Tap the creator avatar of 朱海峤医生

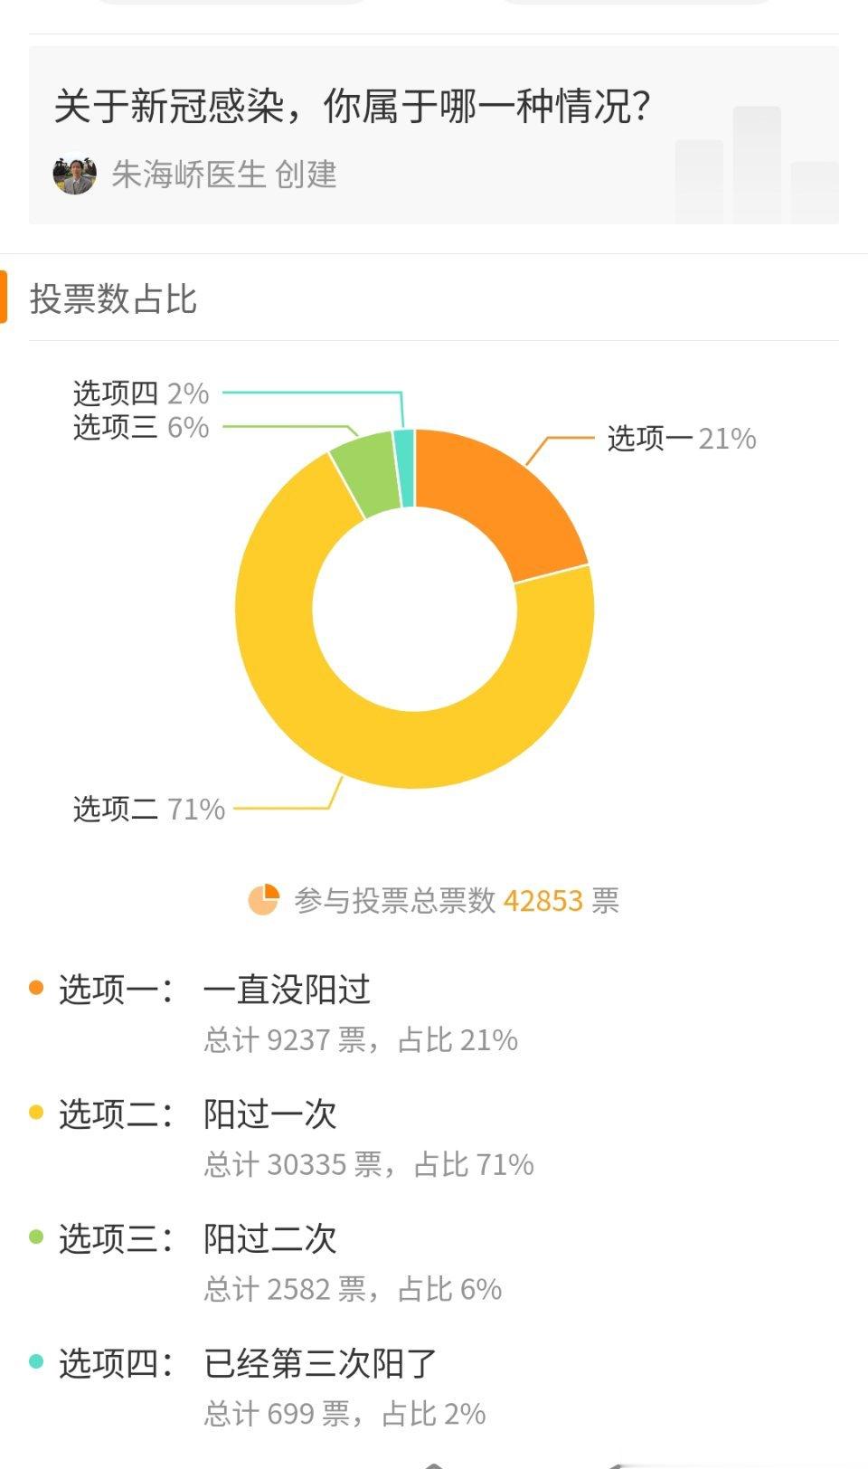[74, 174]
